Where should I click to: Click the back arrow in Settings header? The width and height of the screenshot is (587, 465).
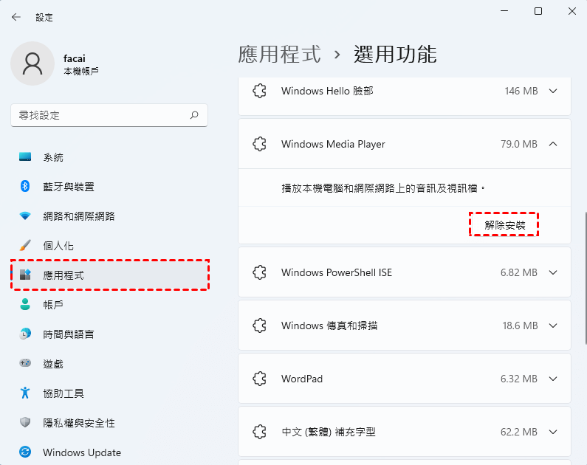click(x=16, y=17)
